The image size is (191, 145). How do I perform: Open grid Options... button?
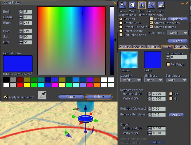(x=178, y=19)
